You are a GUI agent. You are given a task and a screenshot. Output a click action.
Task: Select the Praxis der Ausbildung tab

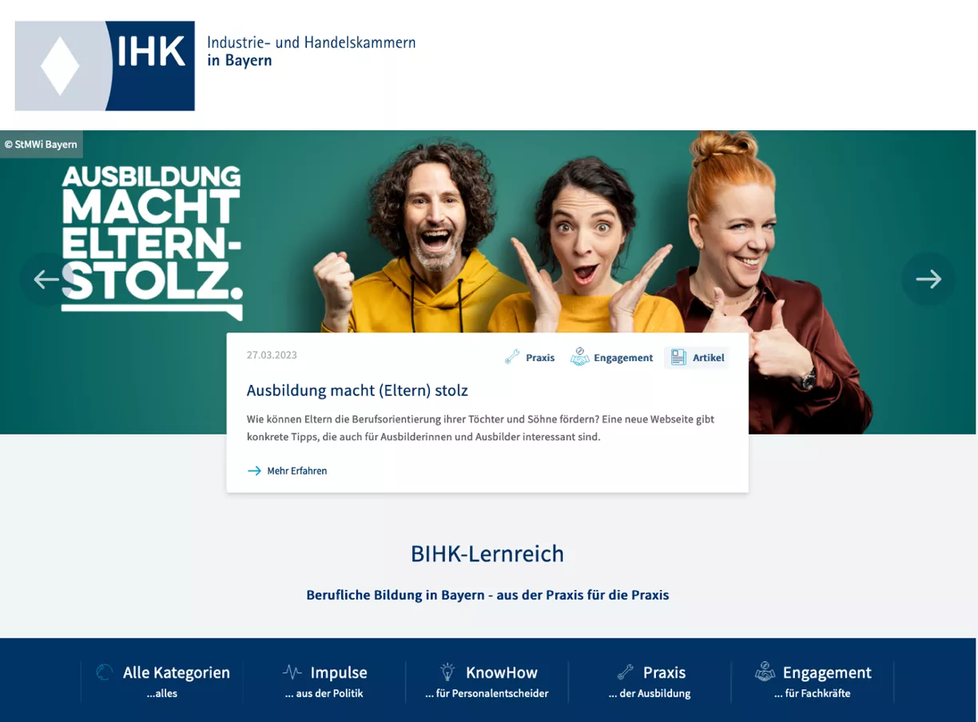point(650,682)
